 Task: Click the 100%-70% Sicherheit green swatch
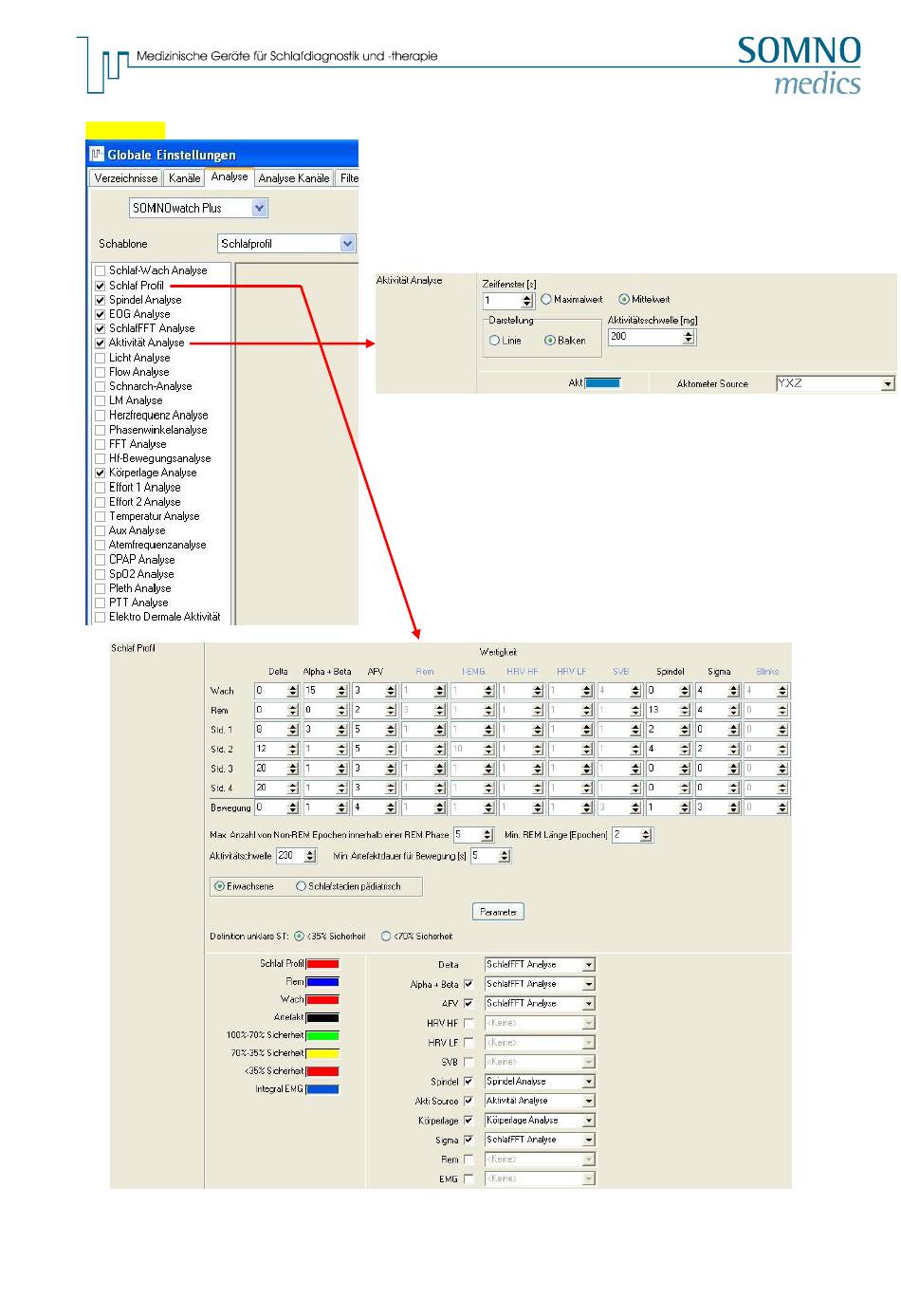(x=322, y=1035)
